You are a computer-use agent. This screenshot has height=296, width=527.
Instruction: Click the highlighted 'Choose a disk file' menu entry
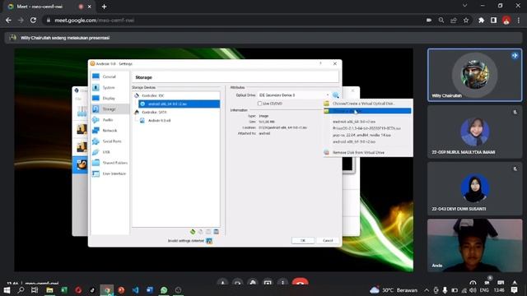click(368, 111)
